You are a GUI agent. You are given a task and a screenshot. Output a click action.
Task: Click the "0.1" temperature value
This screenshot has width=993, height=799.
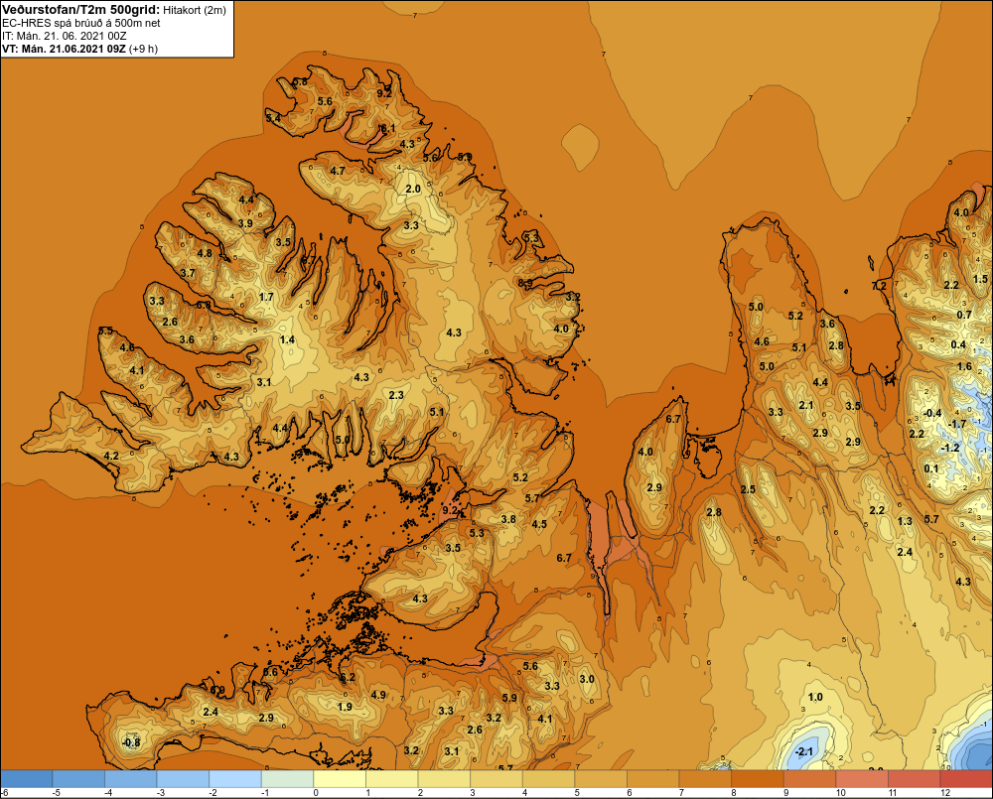tap(931, 468)
